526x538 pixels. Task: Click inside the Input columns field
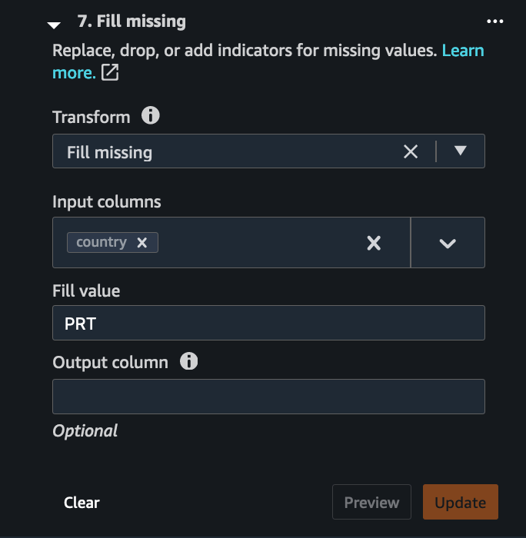click(261, 243)
